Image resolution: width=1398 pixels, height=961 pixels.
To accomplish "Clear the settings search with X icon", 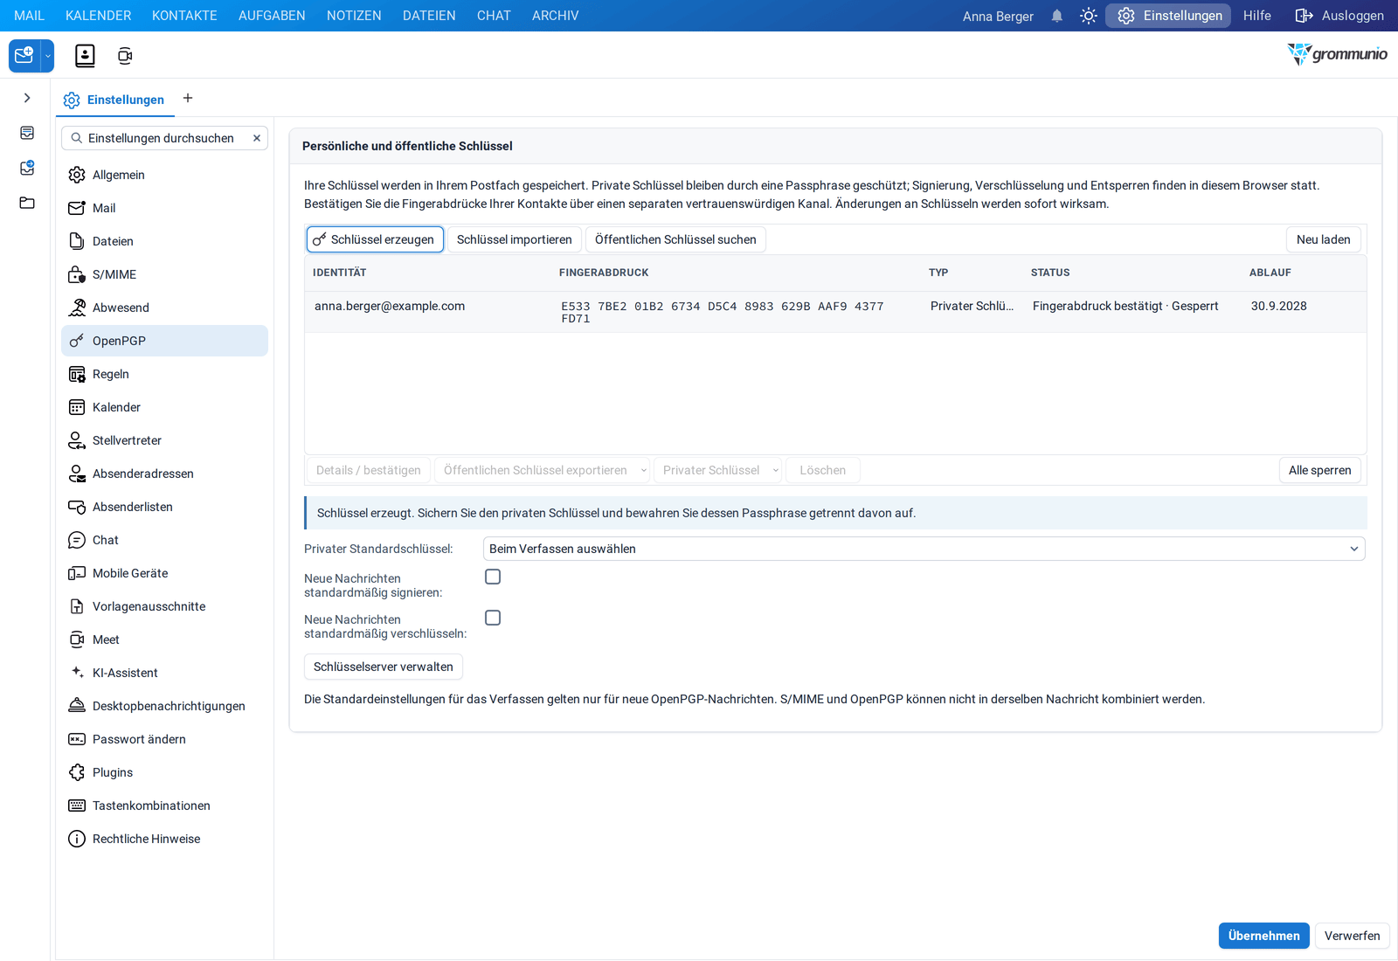I will point(257,138).
